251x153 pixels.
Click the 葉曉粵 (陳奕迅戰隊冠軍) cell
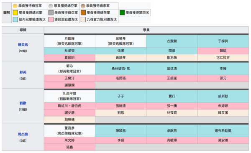click(121, 41)
